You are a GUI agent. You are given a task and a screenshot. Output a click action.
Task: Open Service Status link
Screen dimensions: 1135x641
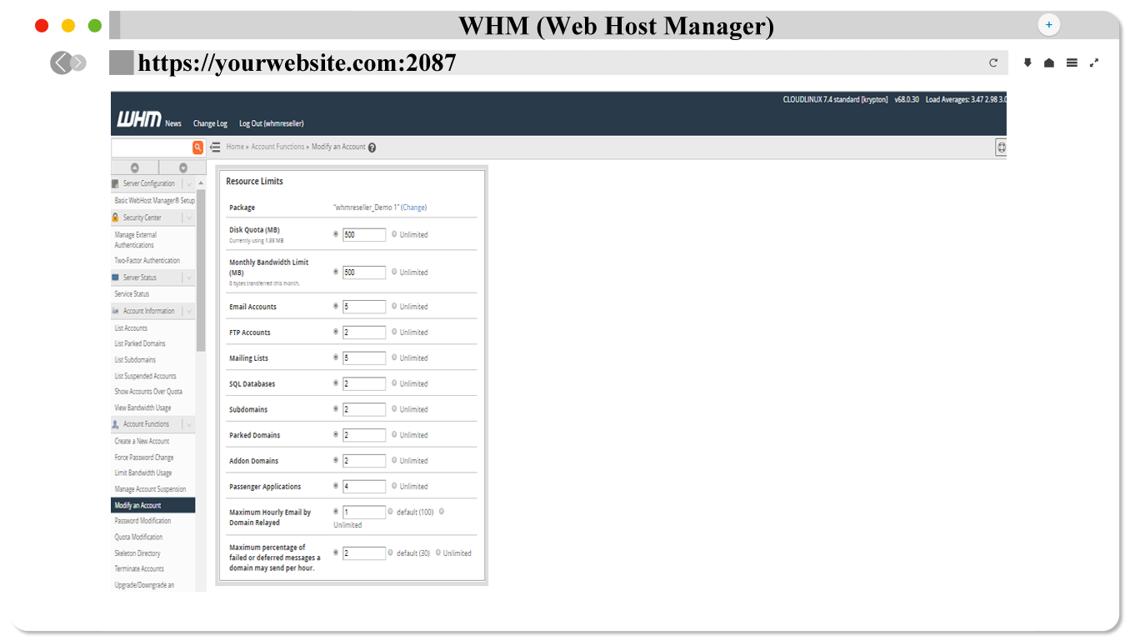(132, 294)
